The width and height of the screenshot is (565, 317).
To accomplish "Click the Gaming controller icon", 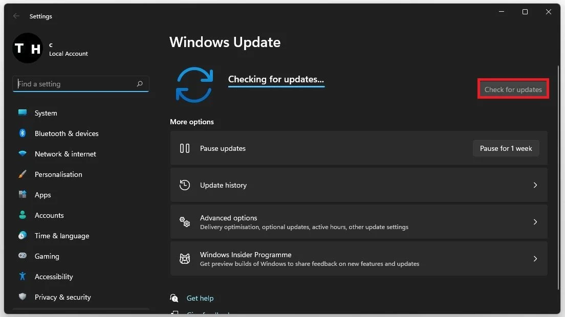I will 23,256.
